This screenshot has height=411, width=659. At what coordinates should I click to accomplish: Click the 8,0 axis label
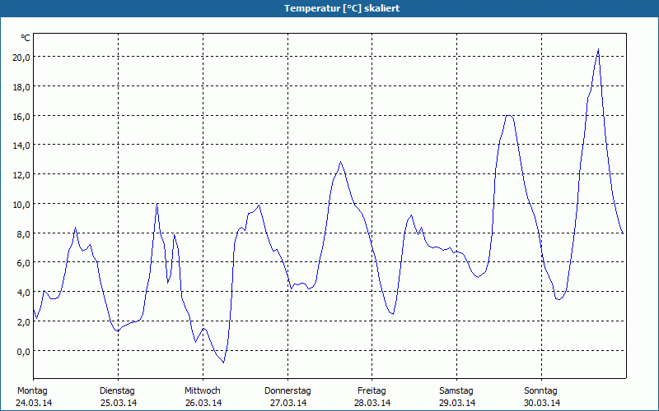(x=23, y=233)
